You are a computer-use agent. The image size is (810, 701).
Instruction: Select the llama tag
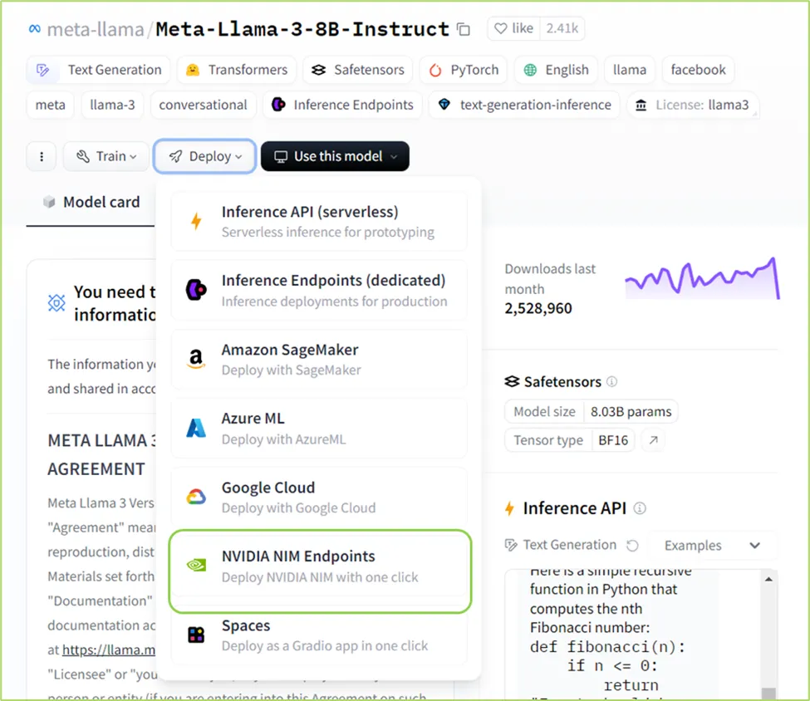629,70
